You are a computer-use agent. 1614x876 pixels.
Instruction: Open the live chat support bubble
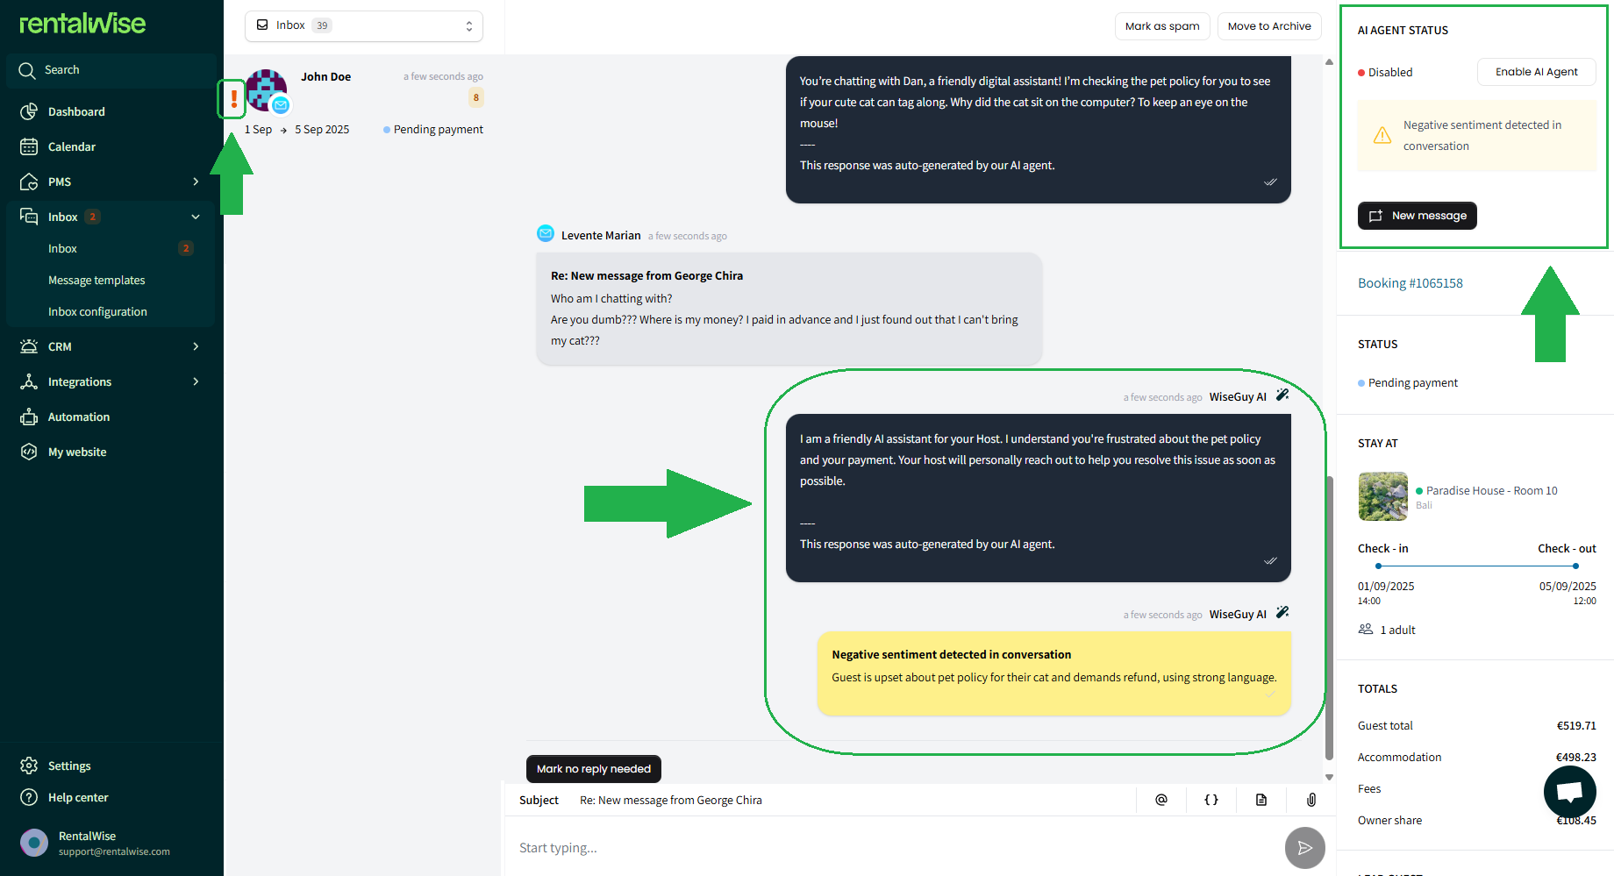click(1570, 792)
